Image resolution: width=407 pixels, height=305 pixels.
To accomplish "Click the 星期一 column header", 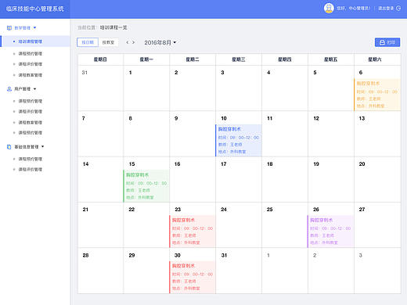I will pos(146,59).
